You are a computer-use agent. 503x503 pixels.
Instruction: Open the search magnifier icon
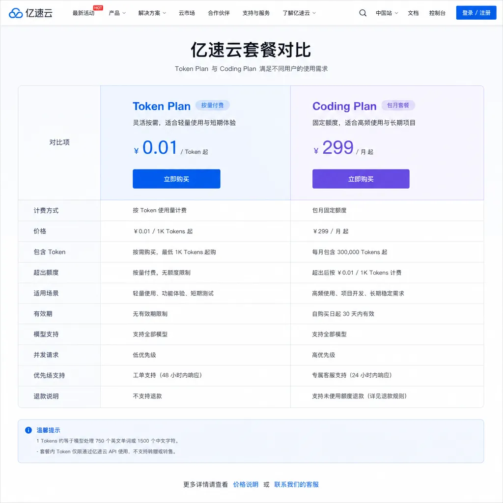(x=363, y=13)
